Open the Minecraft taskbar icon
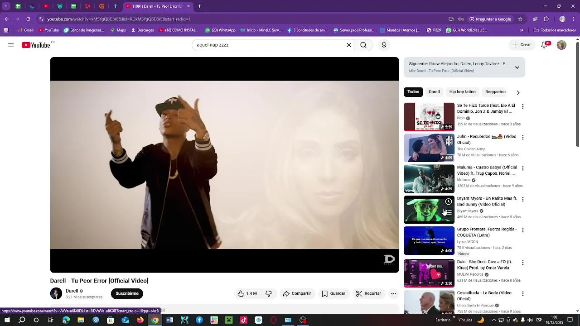 (229, 320)
